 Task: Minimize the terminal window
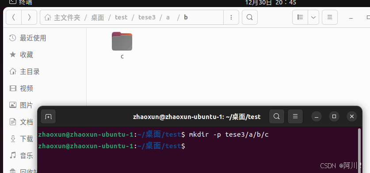coord(317,116)
